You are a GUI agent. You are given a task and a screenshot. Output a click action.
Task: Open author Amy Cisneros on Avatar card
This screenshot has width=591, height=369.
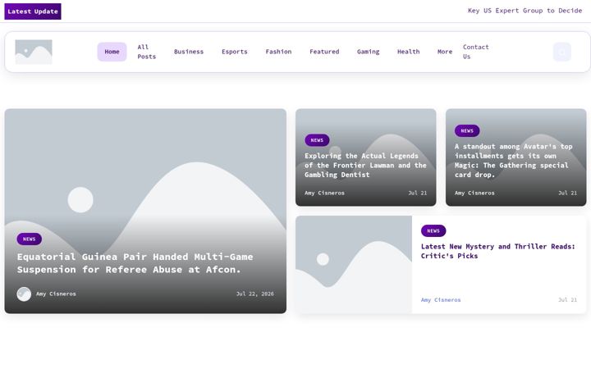coord(474,193)
